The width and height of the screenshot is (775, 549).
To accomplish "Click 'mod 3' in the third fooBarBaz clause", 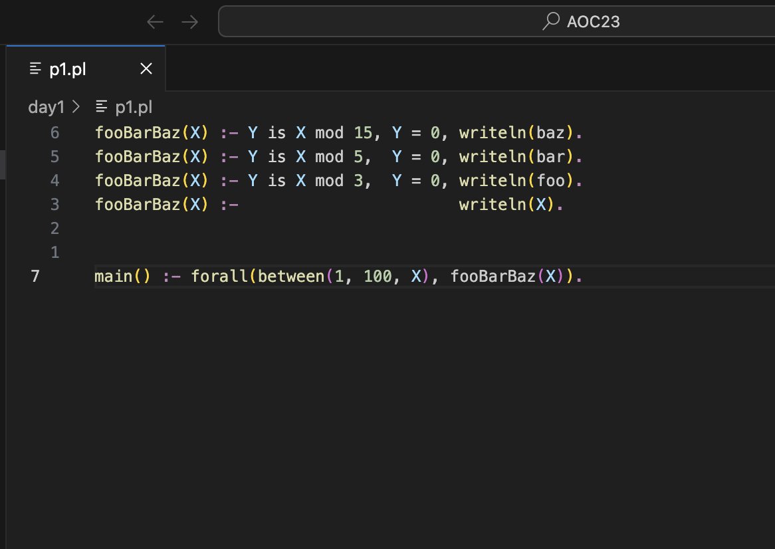I will 339,180.
